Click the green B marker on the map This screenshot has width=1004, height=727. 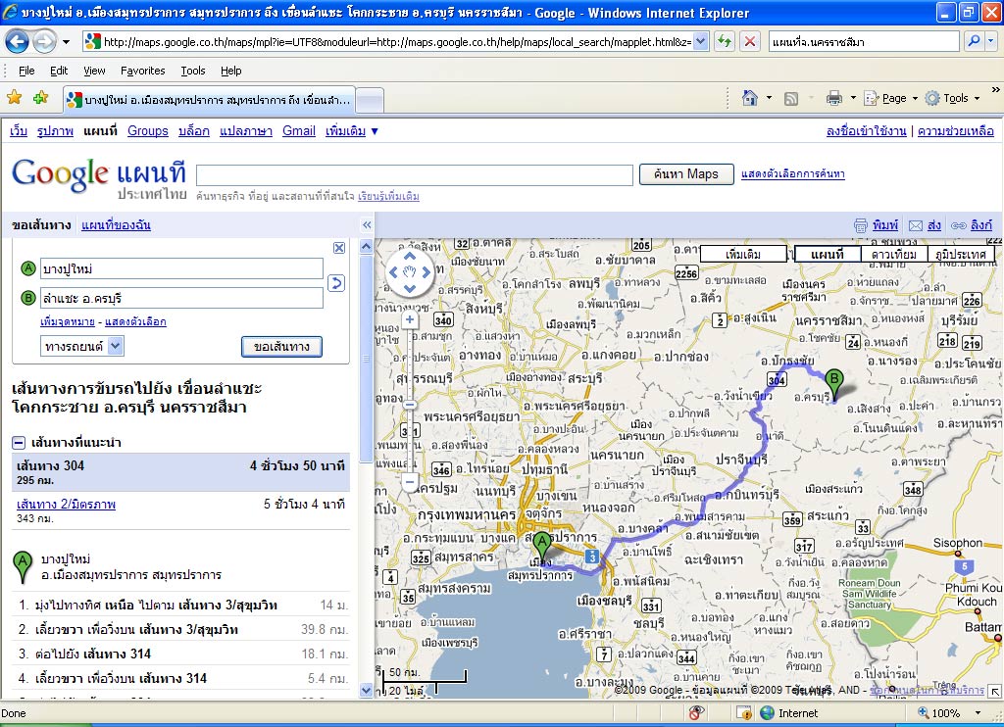[833, 383]
